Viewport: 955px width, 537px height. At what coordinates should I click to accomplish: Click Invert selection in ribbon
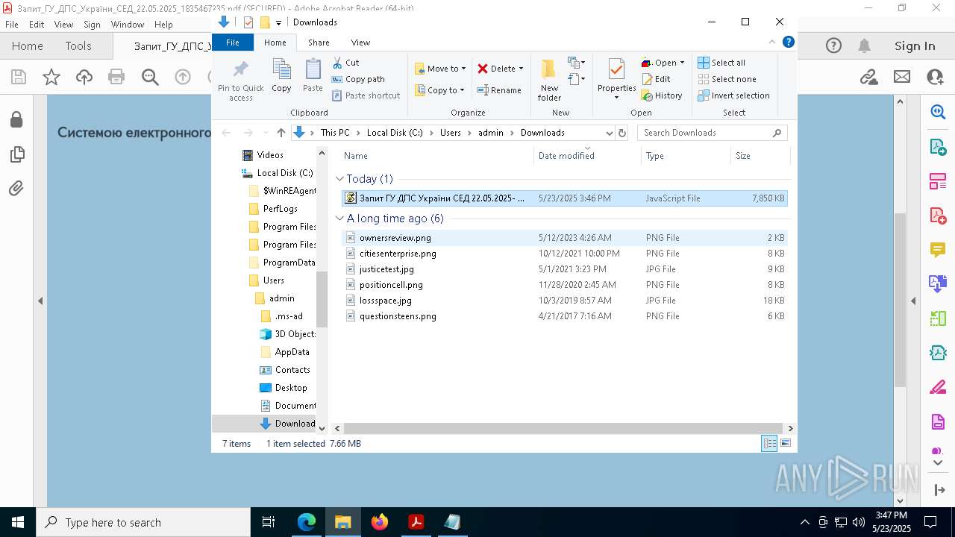(733, 95)
